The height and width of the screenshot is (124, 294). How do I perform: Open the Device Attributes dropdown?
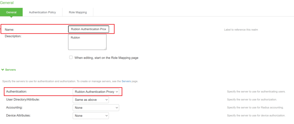pos(91,116)
